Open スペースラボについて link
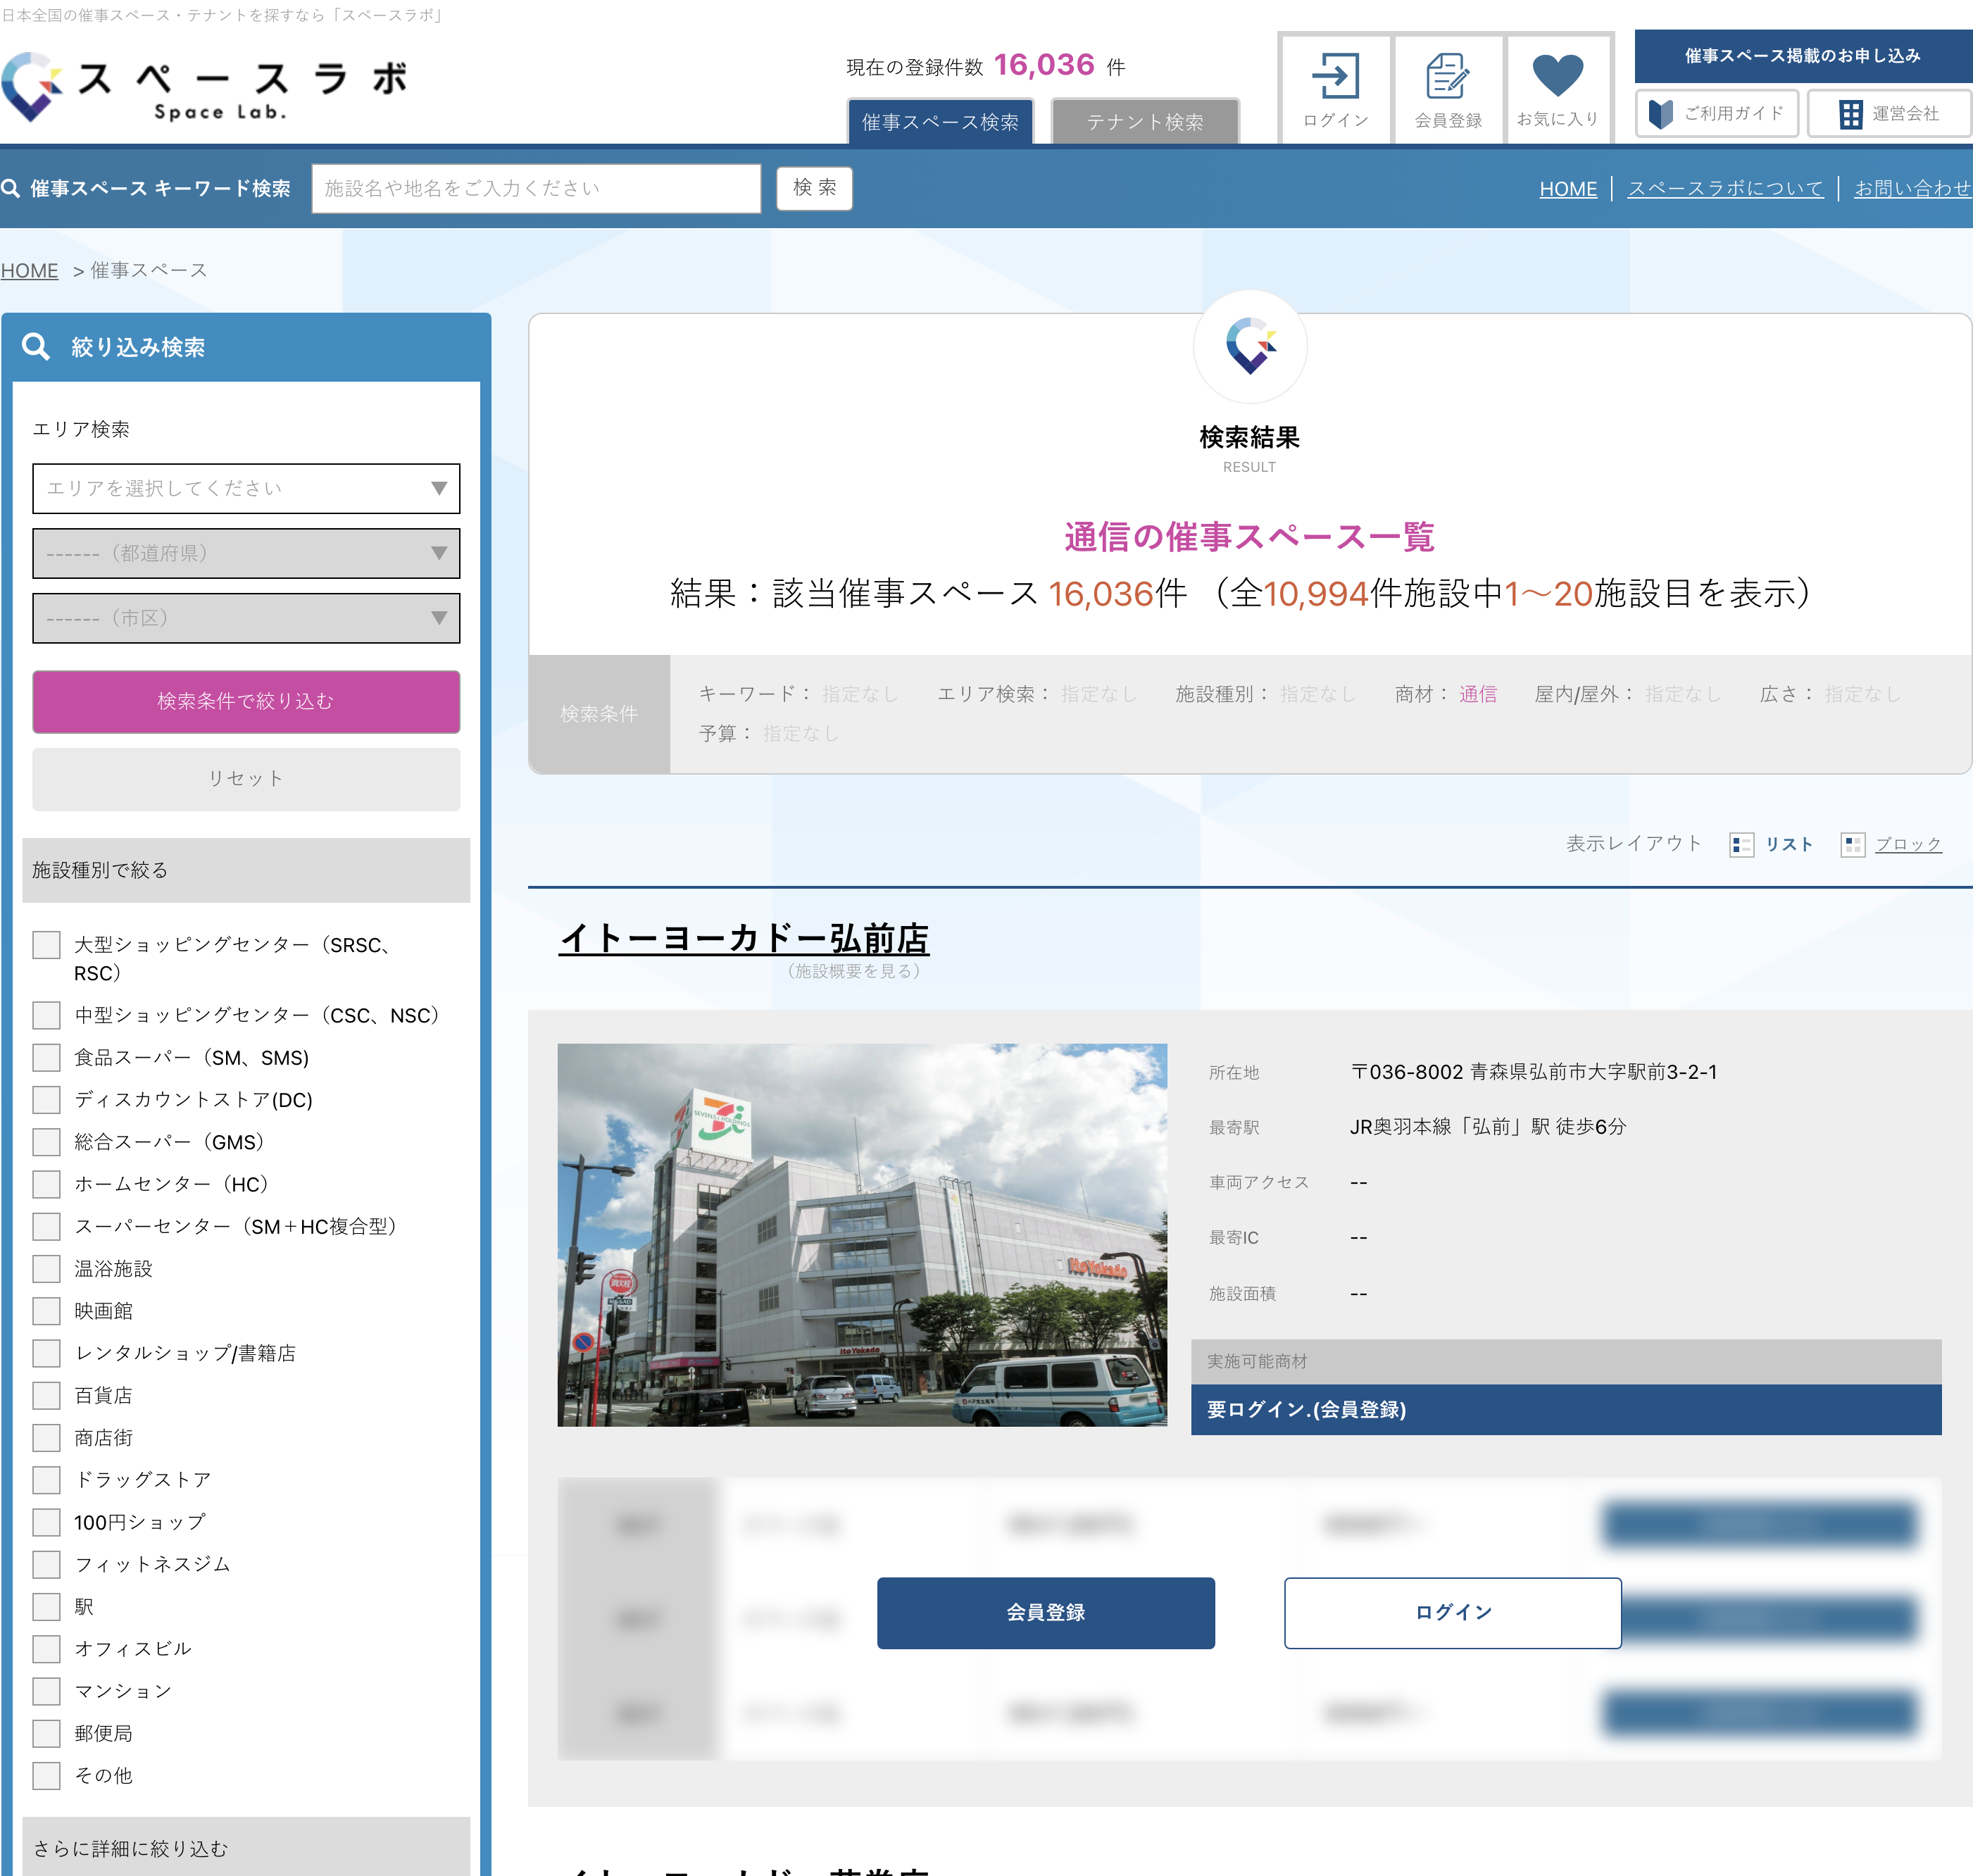Screen dimensions: 1973x1876 1725,188
